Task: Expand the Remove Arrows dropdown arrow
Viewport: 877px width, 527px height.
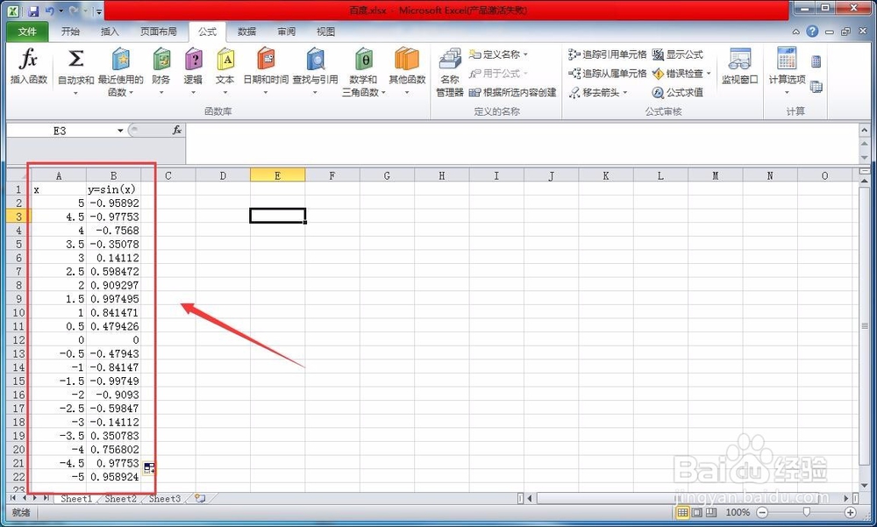Action: 624,92
